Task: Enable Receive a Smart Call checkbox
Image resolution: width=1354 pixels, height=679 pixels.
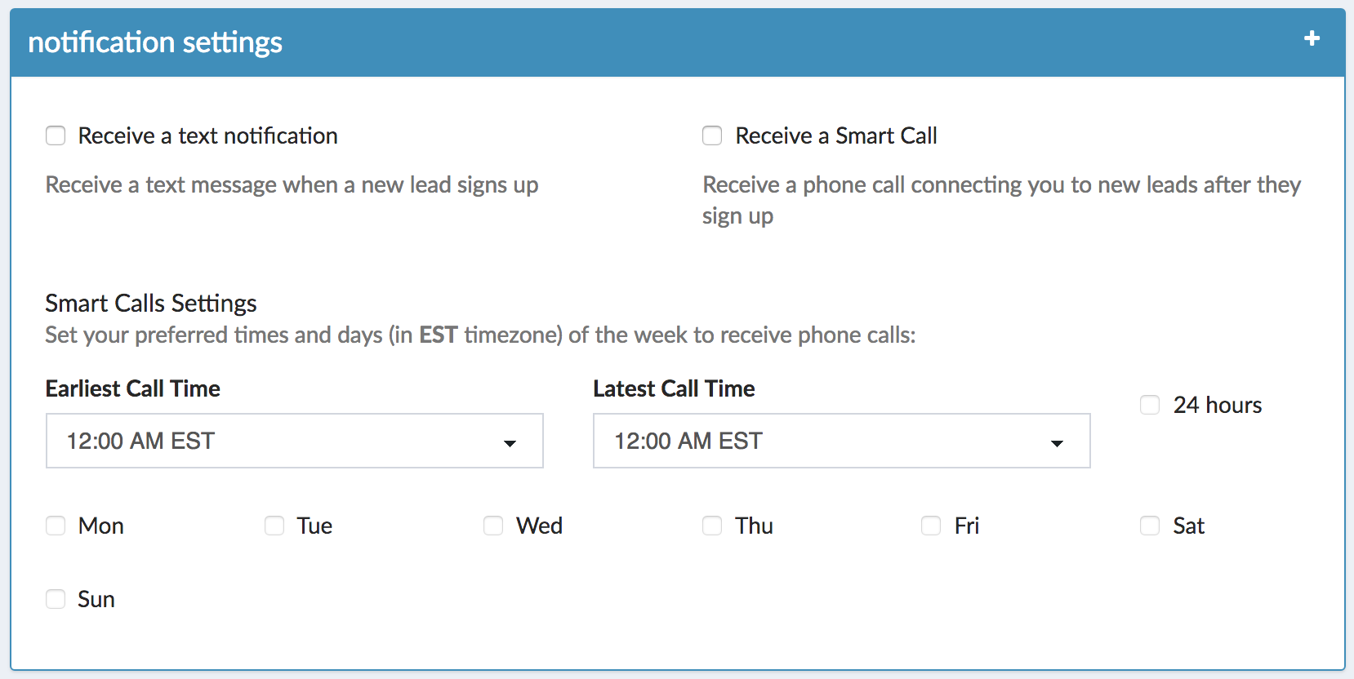Action: [x=712, y=135]
